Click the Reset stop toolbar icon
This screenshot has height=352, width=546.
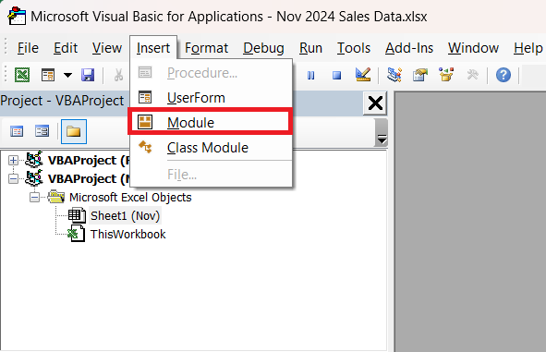336,75
